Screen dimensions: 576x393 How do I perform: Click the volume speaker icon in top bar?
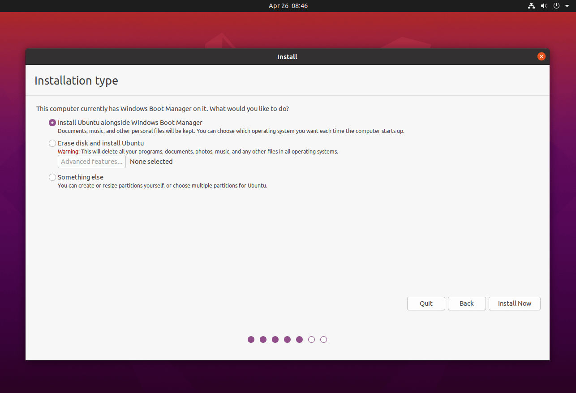point(544,6)
